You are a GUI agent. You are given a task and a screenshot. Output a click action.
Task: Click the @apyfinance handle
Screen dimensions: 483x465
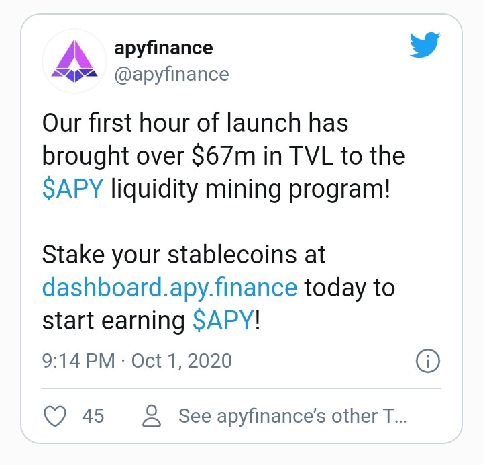[172, 75]
